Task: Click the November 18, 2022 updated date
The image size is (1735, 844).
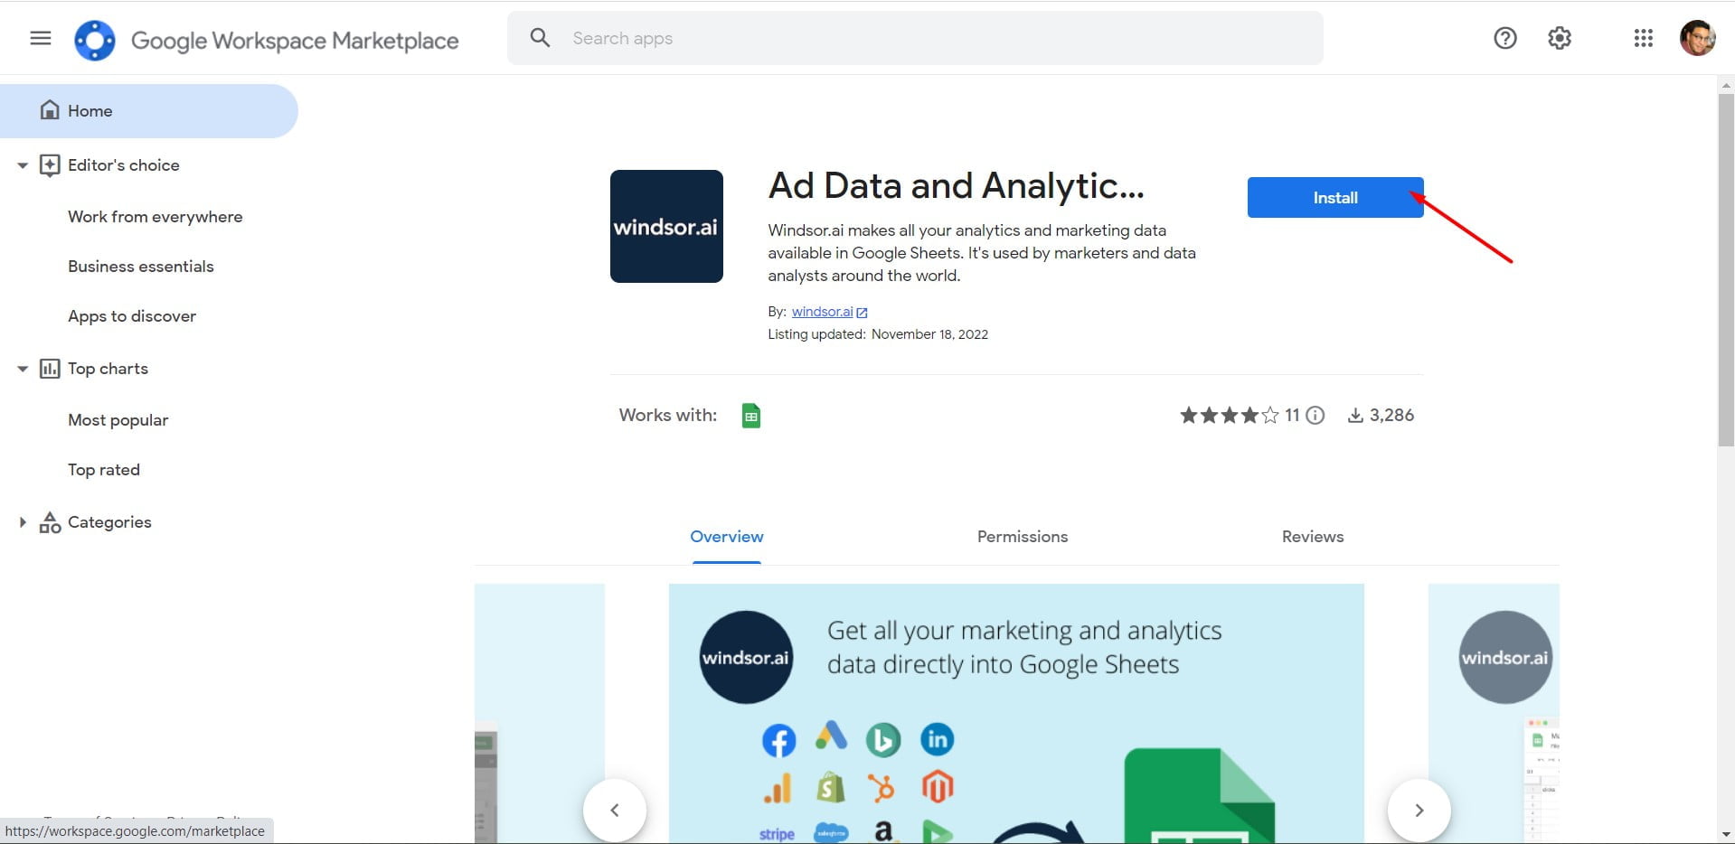Action: tap(929, 334)
